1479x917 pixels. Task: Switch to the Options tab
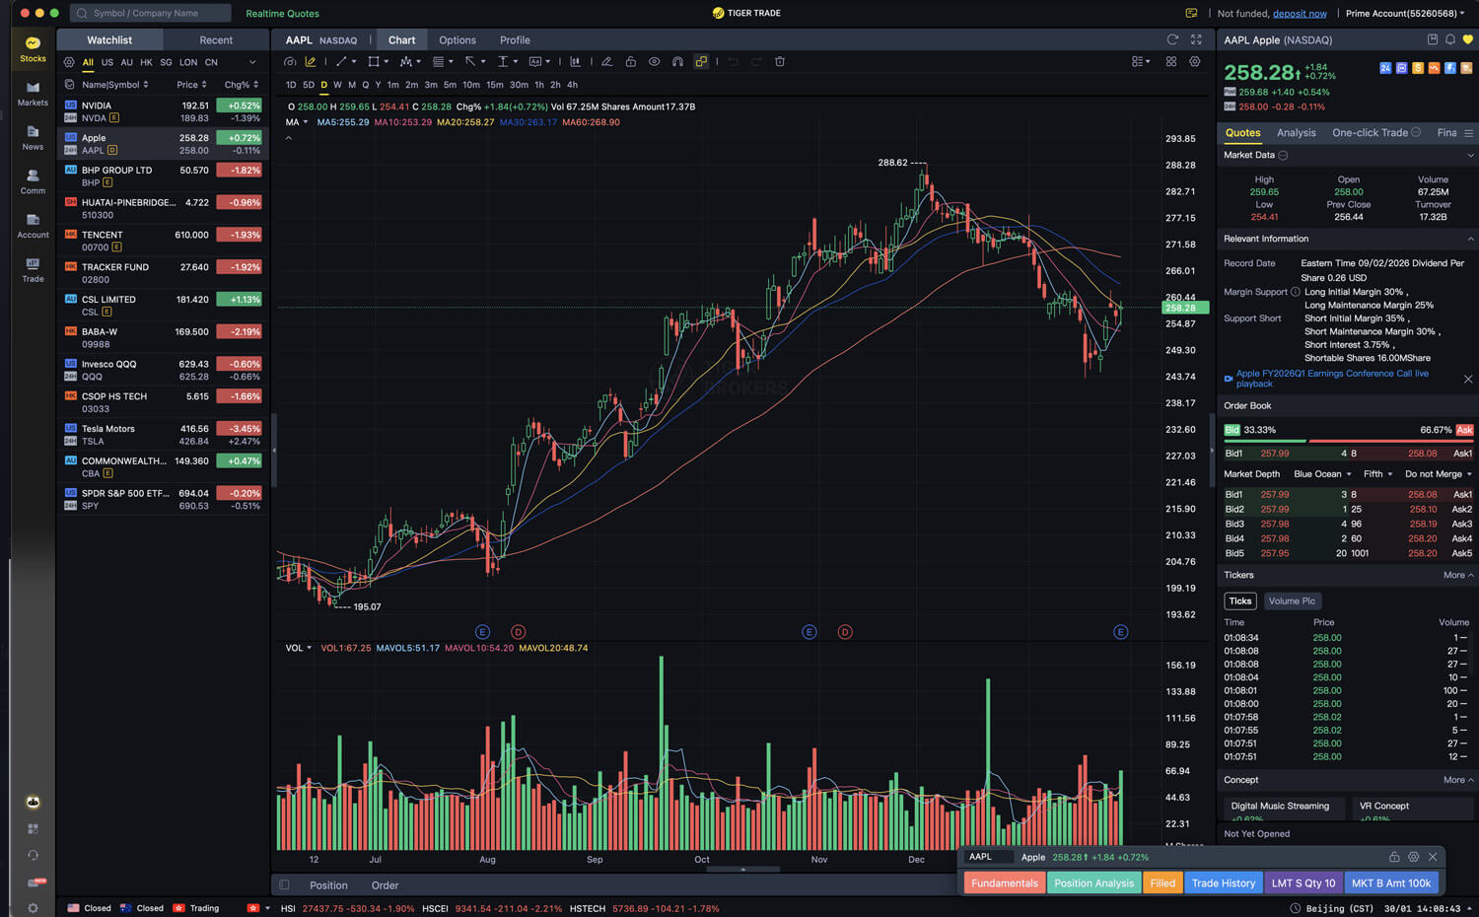coord(457,40)
